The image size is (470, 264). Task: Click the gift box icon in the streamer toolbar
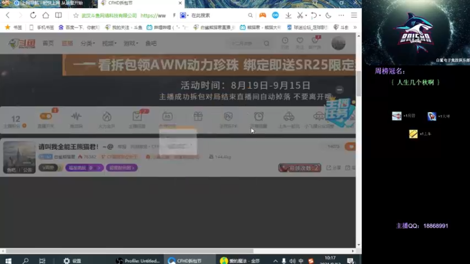[198, 117]
